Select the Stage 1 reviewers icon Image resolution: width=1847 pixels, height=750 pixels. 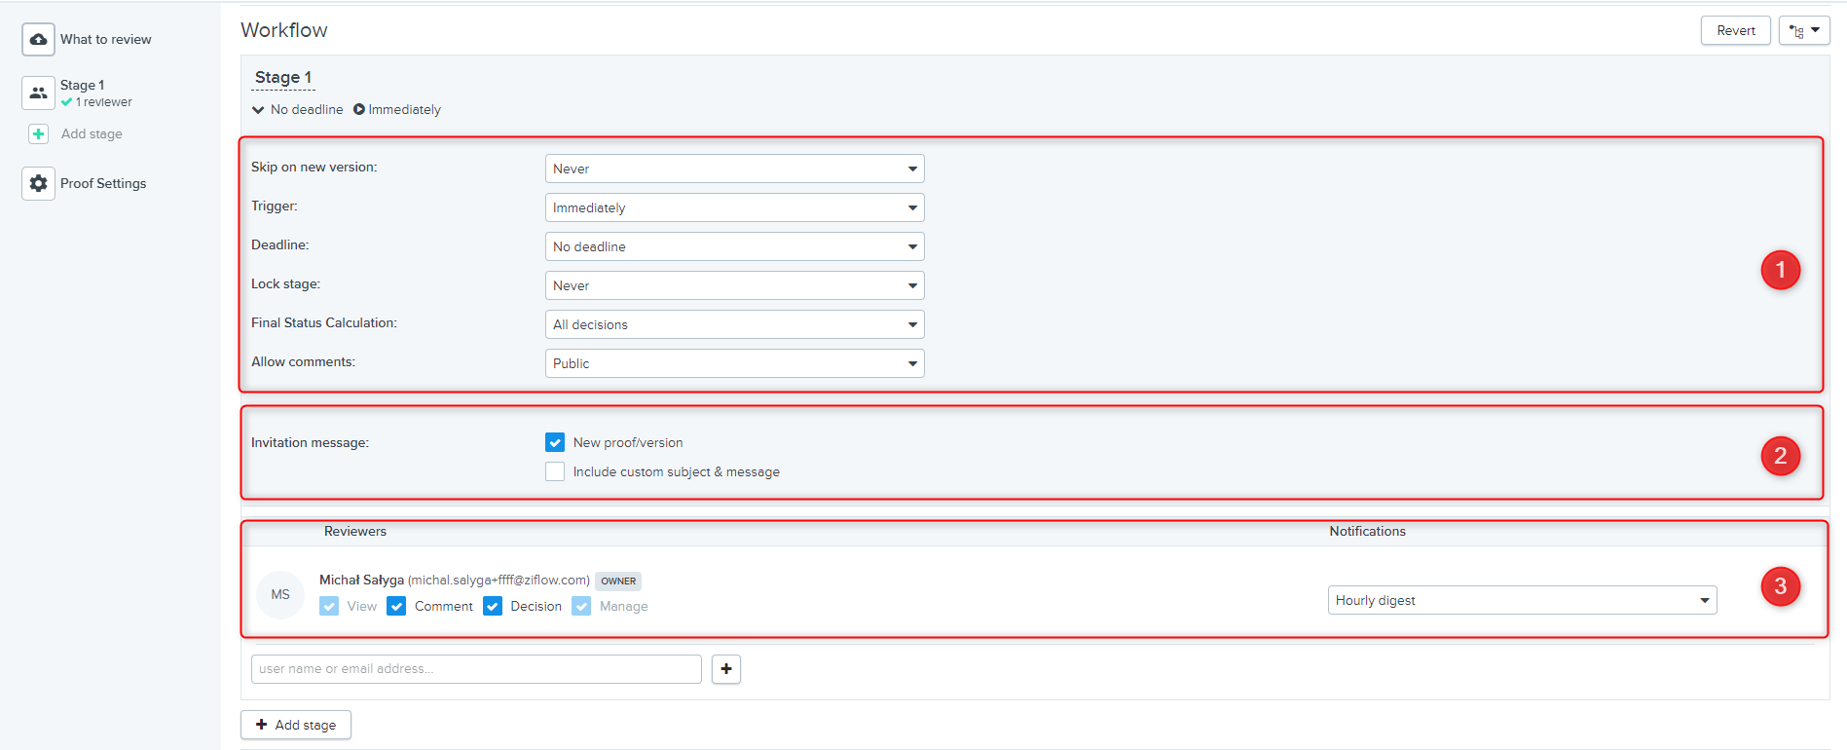click(38, 94)
